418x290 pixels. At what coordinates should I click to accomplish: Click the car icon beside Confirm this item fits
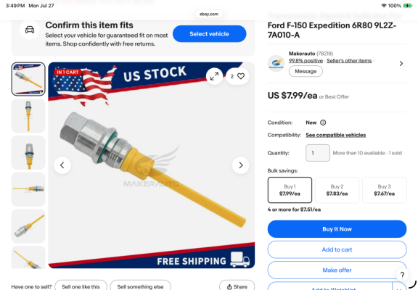coord(30,30)
